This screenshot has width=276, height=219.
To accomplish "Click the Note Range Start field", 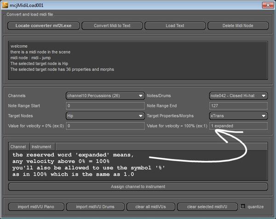I will pyautogui.click(x=105, y=106).
